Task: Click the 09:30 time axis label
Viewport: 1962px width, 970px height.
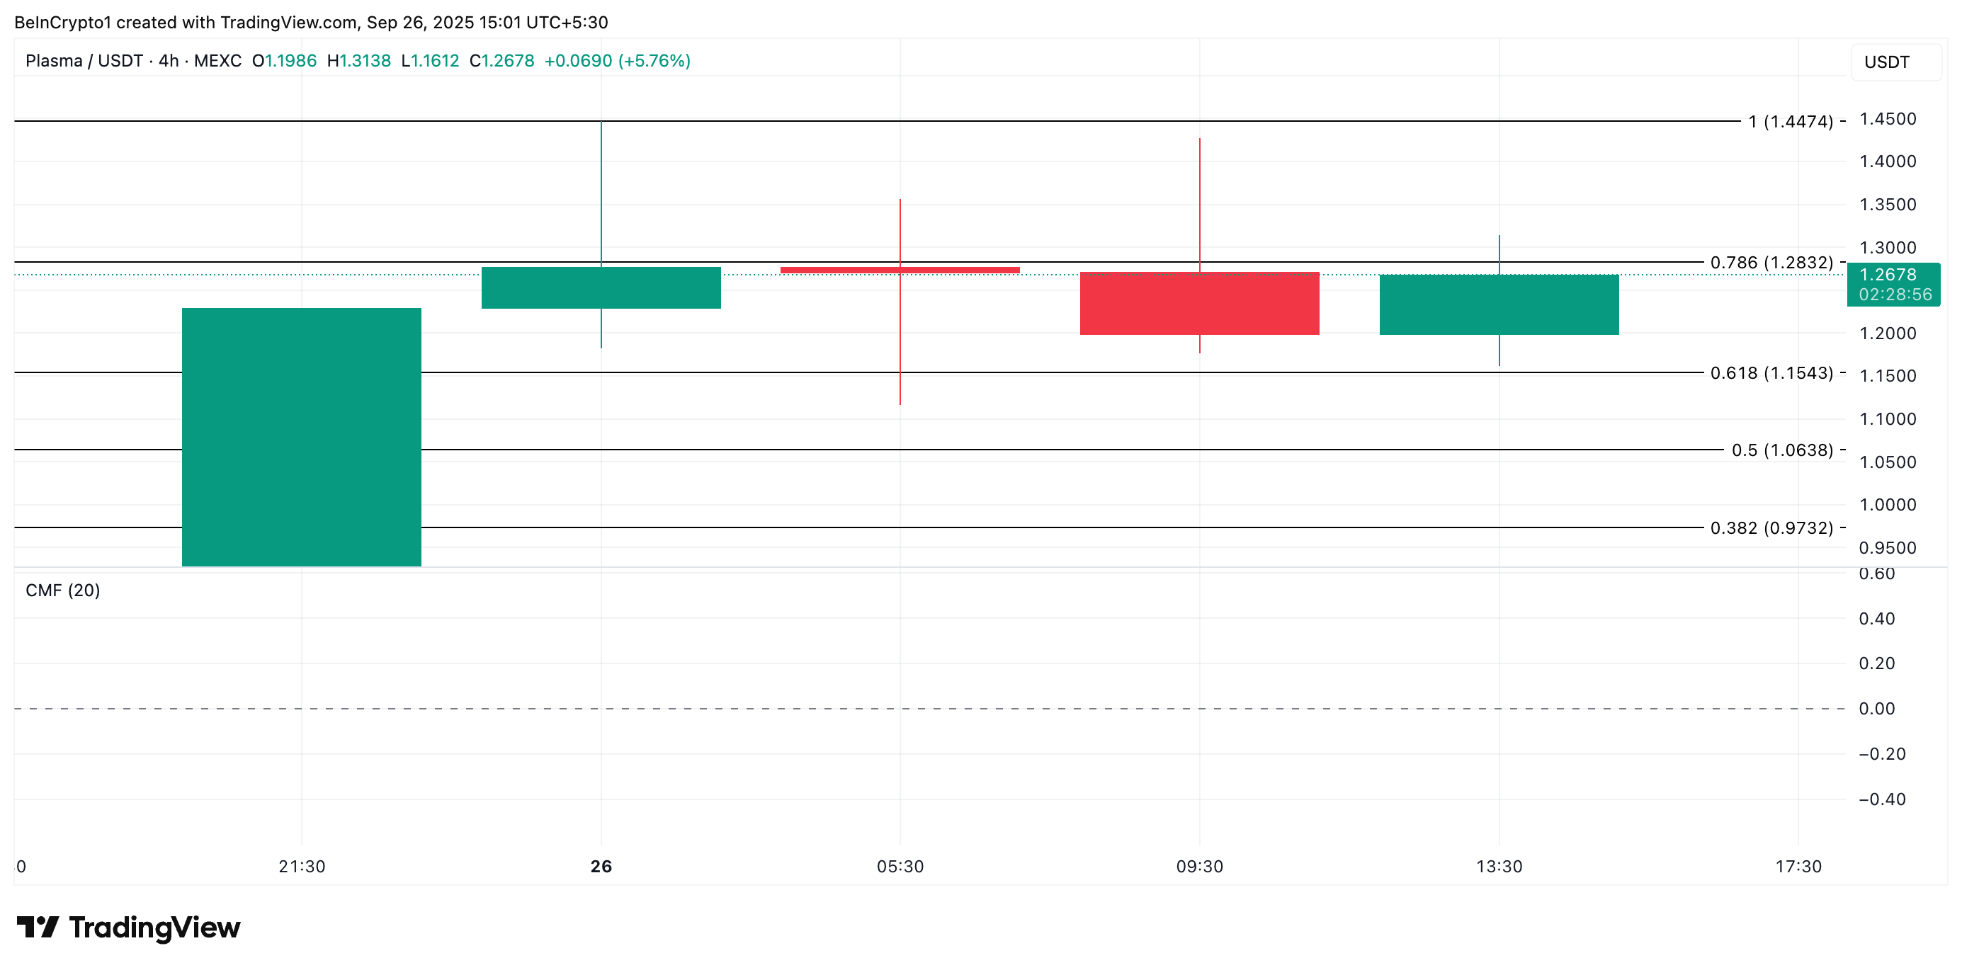Action: (x=1199, y=867)
